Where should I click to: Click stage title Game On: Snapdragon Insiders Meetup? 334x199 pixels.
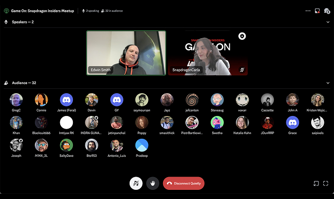click(x=42, y=11)
